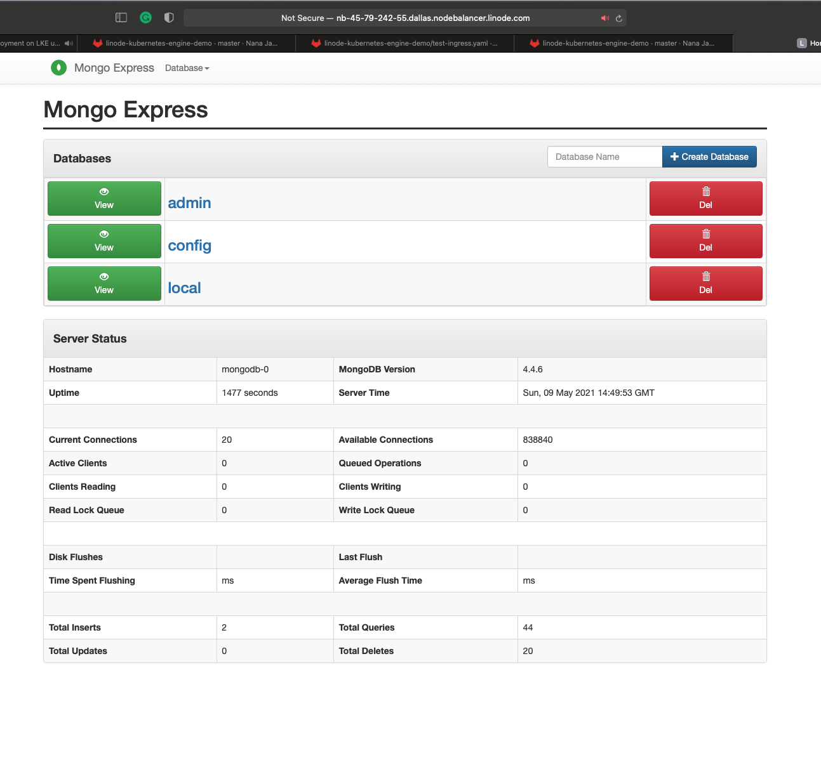Click hostname value mongodb-0
The height and width of the screenshot is (779, 821).
[245, 369]
